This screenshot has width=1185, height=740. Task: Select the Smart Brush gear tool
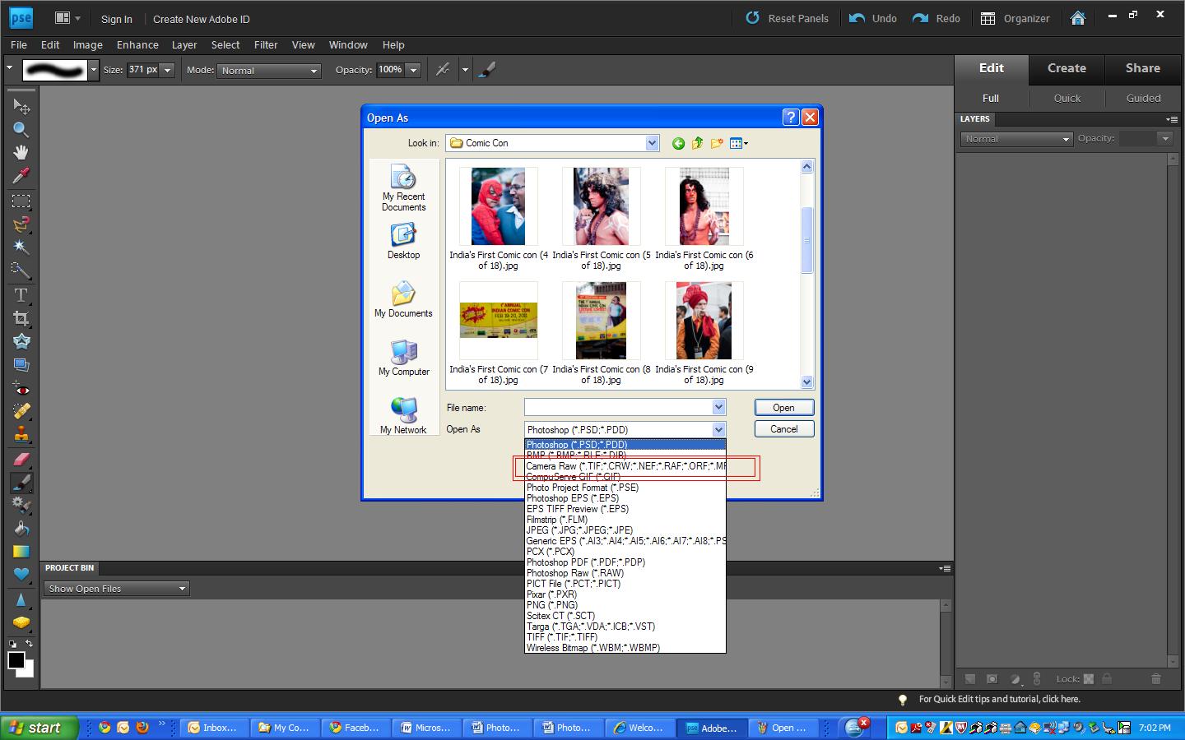pos(21,506)
